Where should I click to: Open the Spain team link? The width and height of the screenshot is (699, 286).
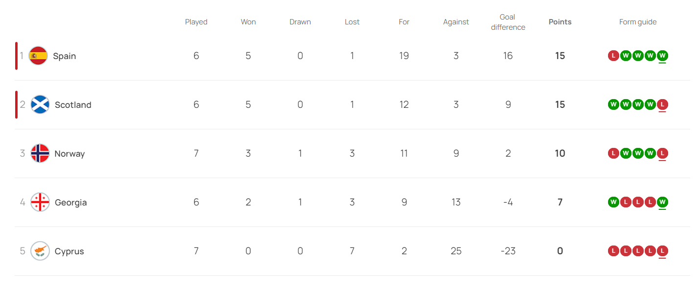tap(65, 56)
